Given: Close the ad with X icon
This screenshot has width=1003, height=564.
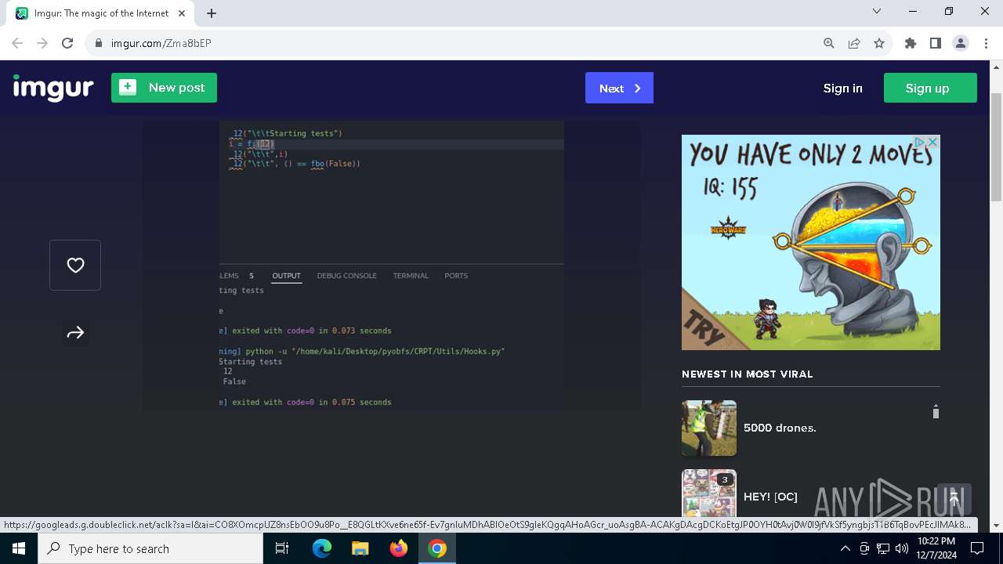Looking at the screenshot, I should point(933,142).
